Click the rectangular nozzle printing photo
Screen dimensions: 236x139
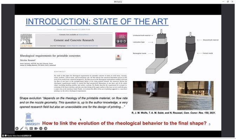click(x=151, y=96)
